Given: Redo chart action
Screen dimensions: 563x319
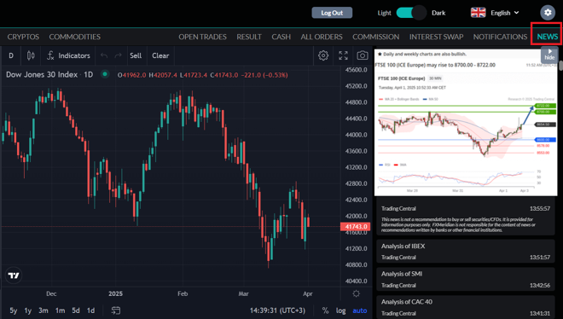Looking at the screenshot, I should (118, 55).
